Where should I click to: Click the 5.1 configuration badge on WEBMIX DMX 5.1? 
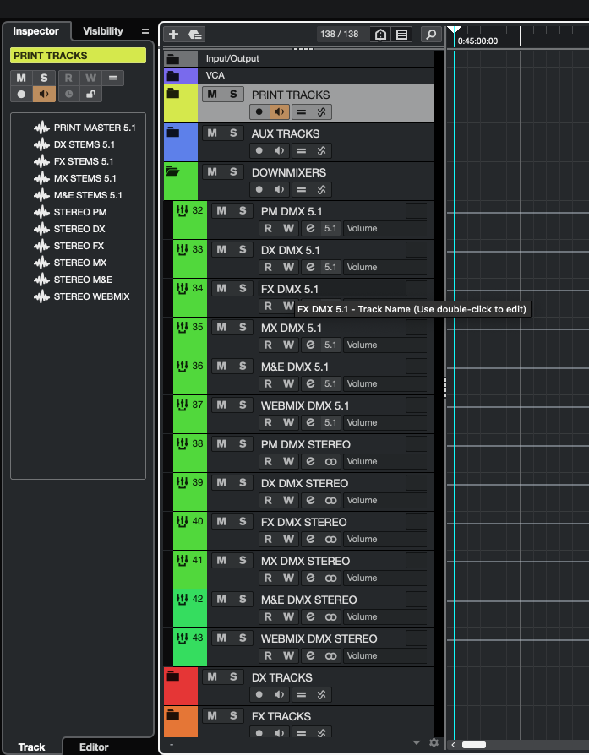pyautogui.click(x=330, y=422)
